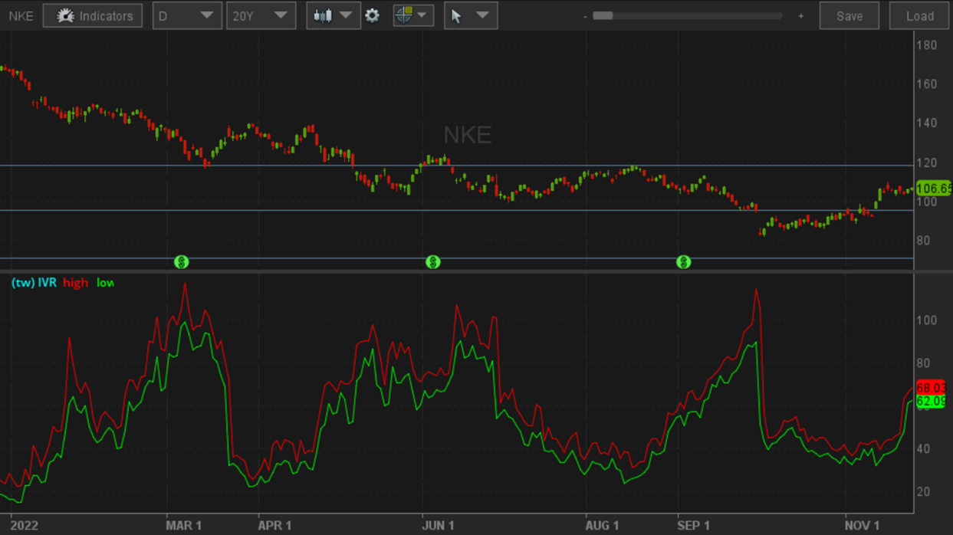This screenshot has width=953, height=535.
Task: Click the green 62.09 IVR value tag
Action: (931, 402)
